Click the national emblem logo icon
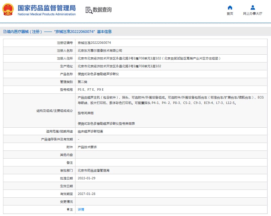Screen dimensions: 271x216 click(8, 10)
